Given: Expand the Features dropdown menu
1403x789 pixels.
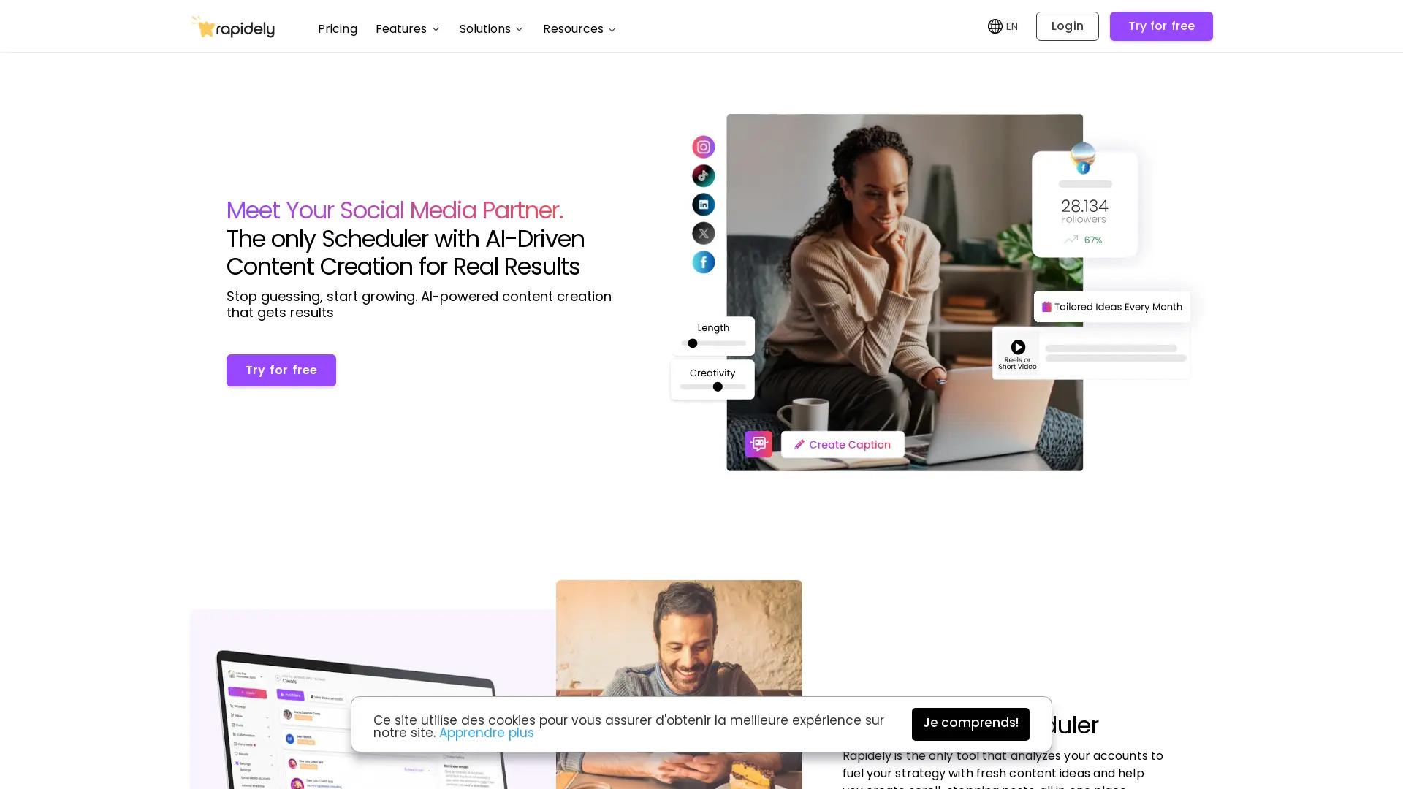Looking at the screenshot, I should tap(408, 29).
